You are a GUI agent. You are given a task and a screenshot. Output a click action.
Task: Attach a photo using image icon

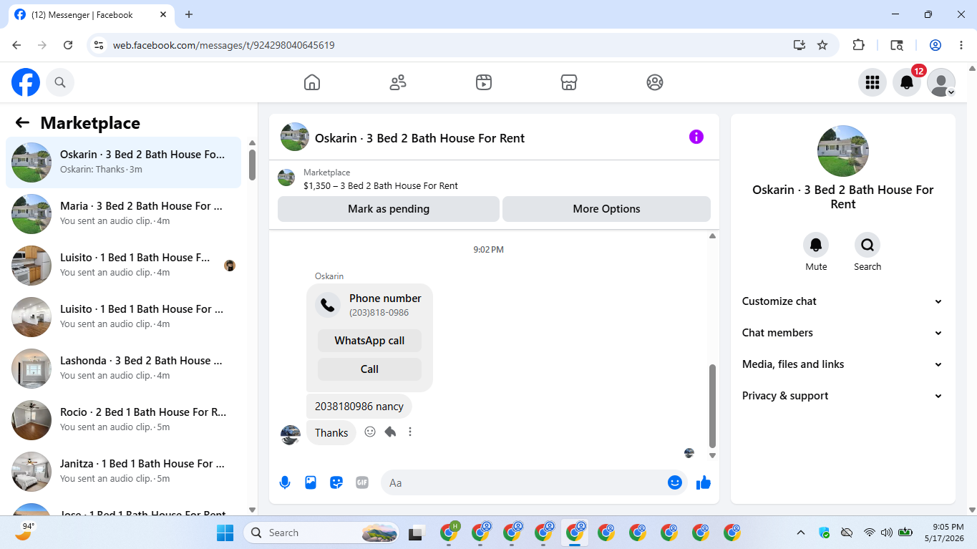click(x=311, y=482)
